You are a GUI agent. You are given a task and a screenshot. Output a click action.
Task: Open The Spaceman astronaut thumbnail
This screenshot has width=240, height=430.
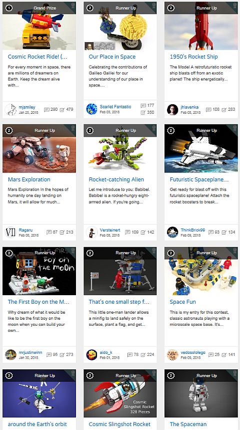[201, 393]
